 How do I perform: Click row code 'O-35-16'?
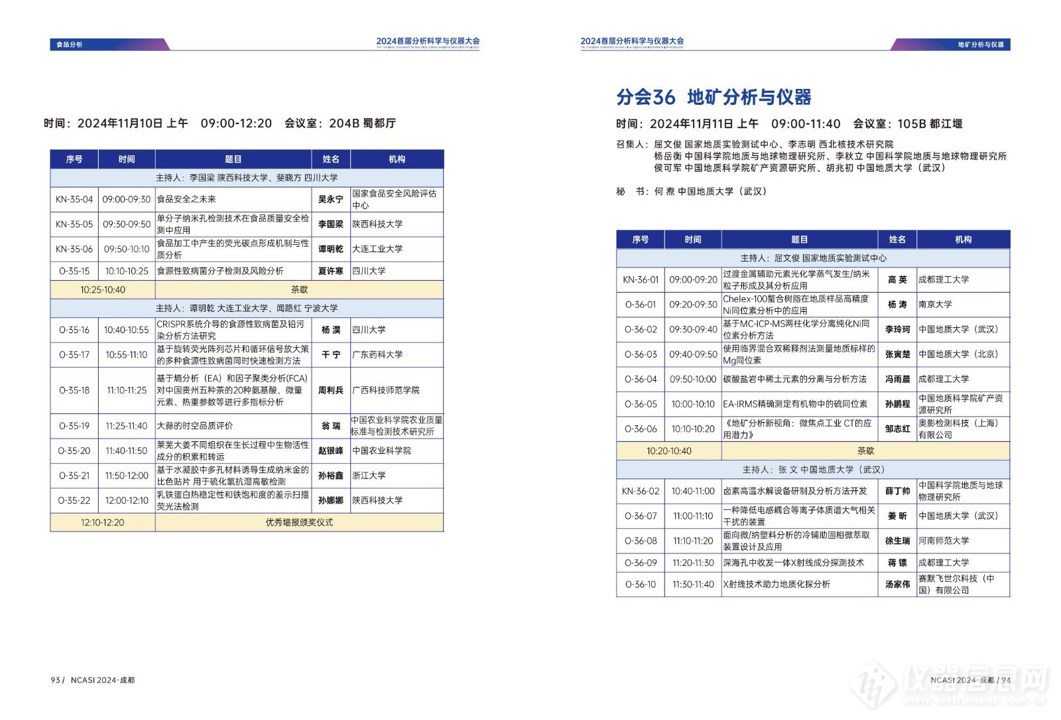74,330
